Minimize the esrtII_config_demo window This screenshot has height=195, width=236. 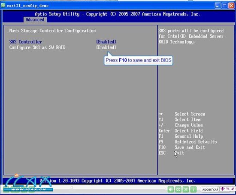(218, 6)
